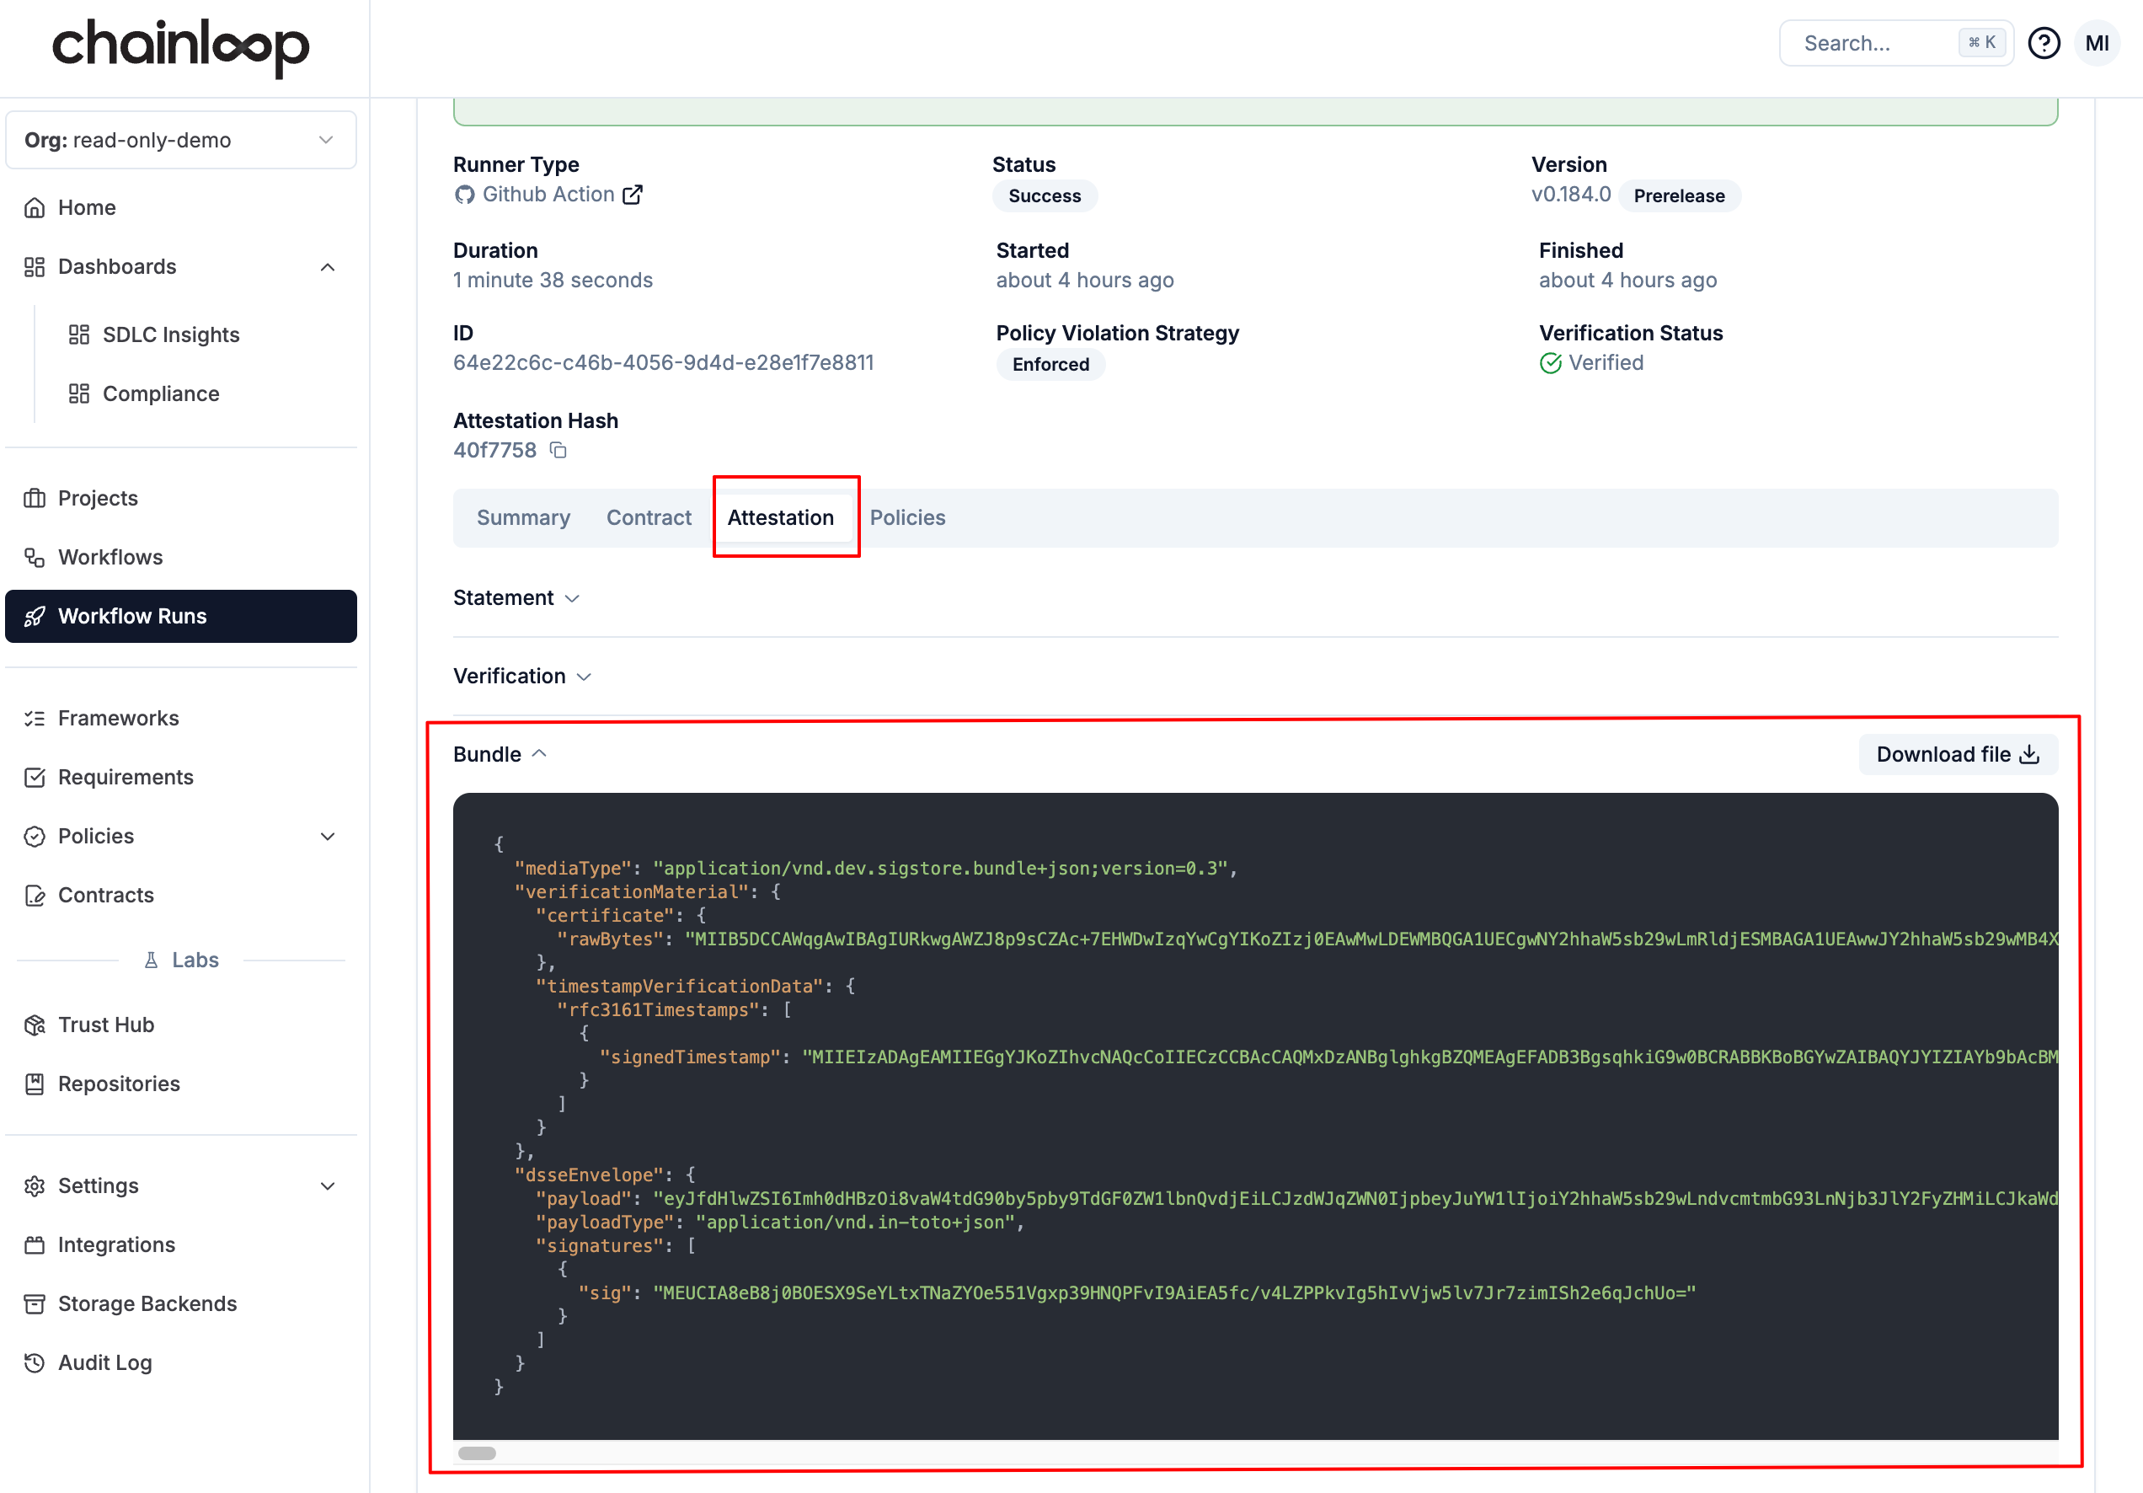Viewport: 2143px width, 1493px height.
Task: Click the Workflow Runs rocket icon
Action: 35,616
